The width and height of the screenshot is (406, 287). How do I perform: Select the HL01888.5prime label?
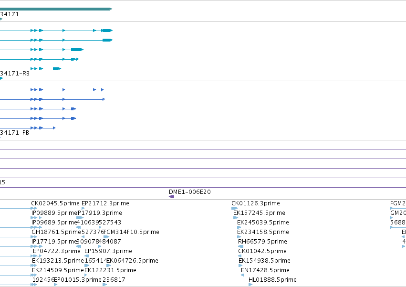272,280
